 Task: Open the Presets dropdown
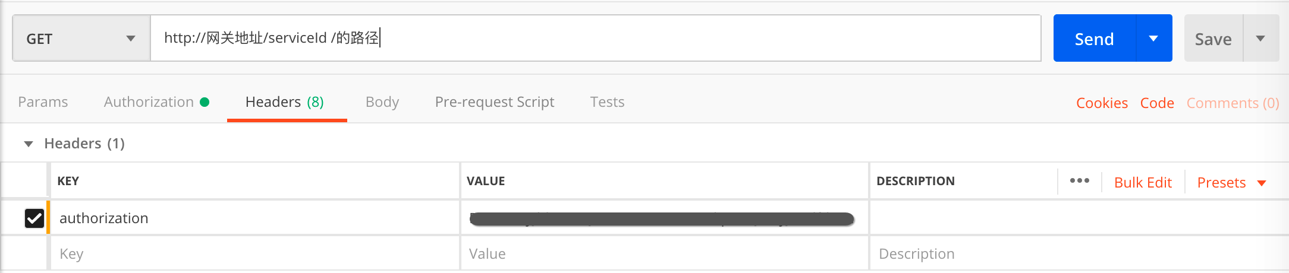(1231, 182)
